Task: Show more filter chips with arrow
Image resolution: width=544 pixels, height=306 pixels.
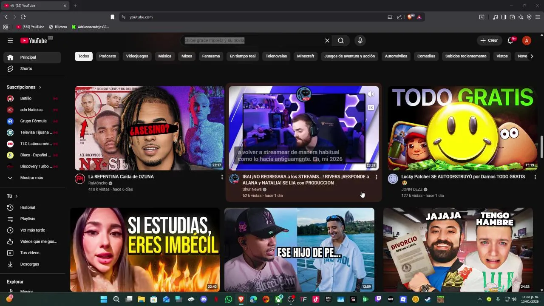Action: pos(531,56)
